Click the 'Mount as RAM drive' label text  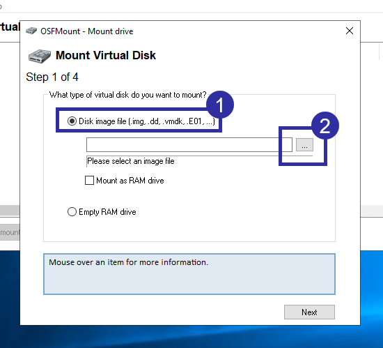click(130, 181)
